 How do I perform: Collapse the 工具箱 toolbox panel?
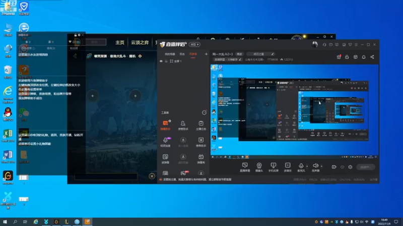(x=204, y=112)
